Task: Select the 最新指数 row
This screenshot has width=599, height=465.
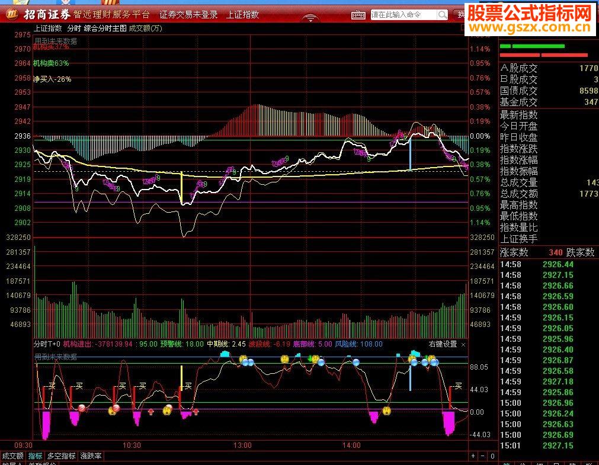Action: coord(549,115)
